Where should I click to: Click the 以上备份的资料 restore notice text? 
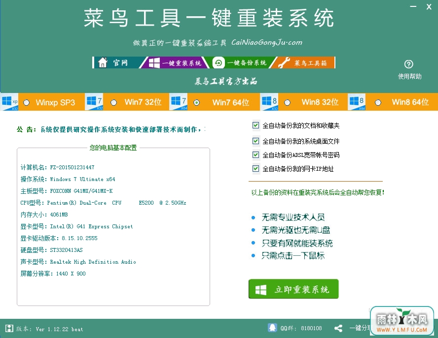coord(318,192)
